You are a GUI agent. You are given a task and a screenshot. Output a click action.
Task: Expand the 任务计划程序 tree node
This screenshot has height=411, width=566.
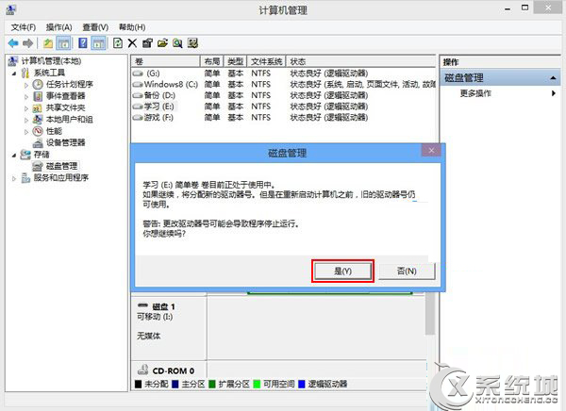25,84
